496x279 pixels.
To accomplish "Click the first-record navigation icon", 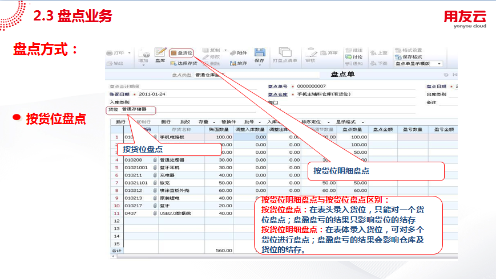I will pyautogui.click(x=455, y=75).
